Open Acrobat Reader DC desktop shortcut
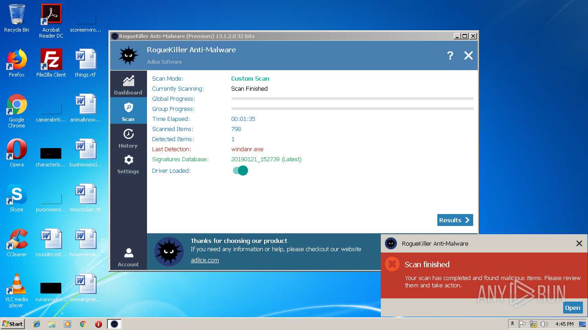 tap(51, 21)
